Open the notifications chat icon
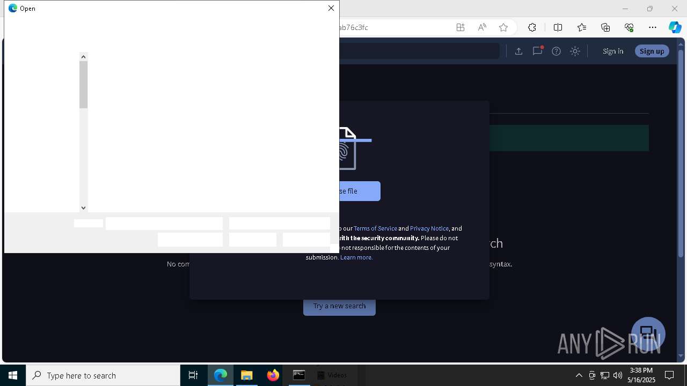Screen dimensions: 687x386 pos(537,51)
